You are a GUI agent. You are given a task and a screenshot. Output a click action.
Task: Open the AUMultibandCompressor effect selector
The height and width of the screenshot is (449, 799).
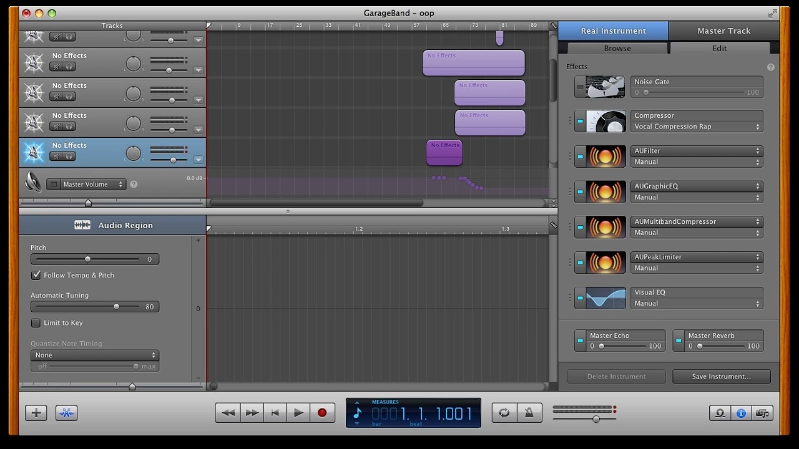[x=697, y=222]
